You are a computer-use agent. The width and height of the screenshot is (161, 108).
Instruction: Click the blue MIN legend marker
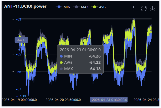click(x=59, y=7)
